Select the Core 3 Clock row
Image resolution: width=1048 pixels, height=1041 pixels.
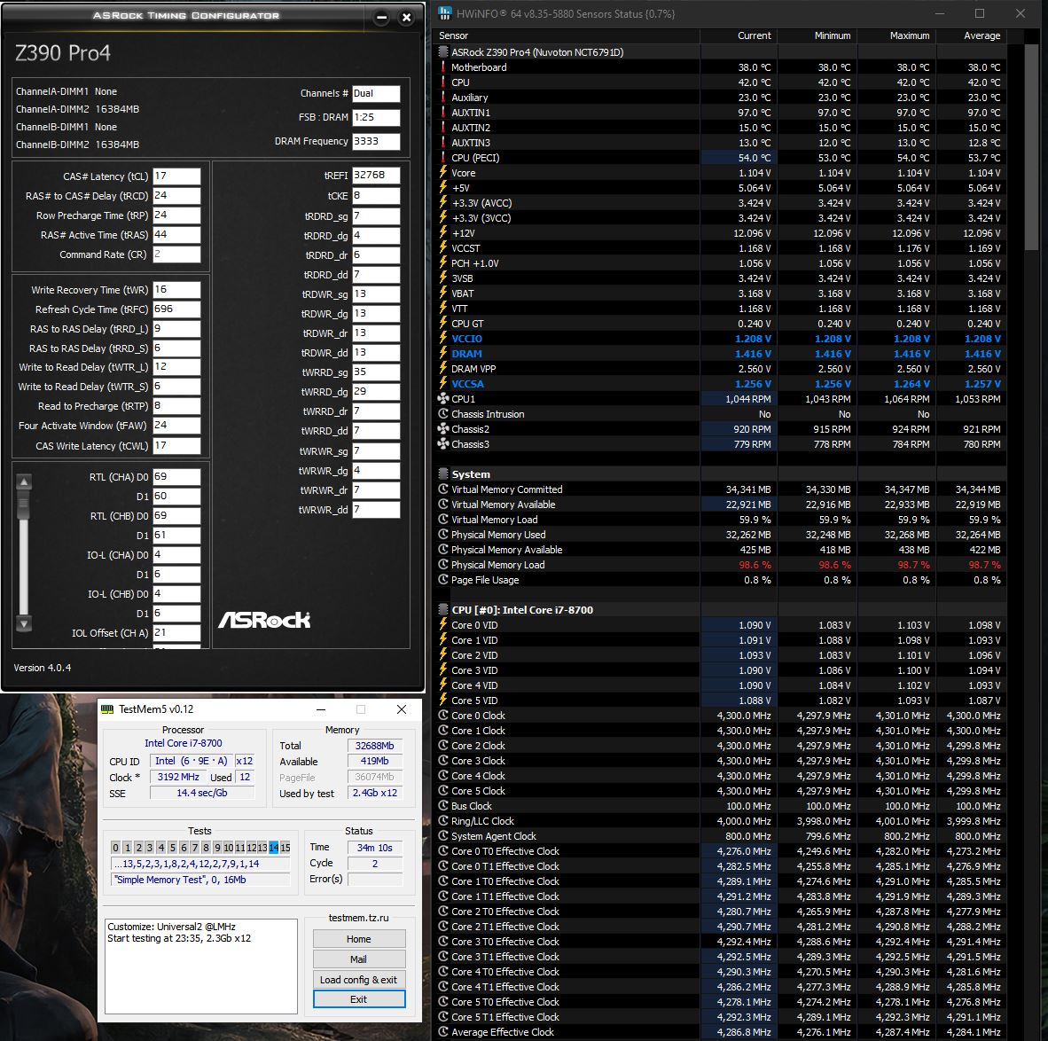point(719,761)
